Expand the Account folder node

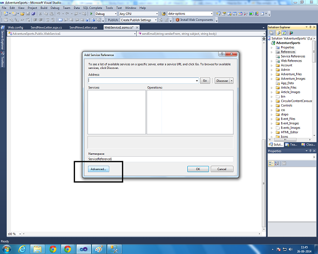click(272, 65)
